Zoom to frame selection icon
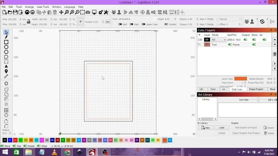 click(83, 12)
